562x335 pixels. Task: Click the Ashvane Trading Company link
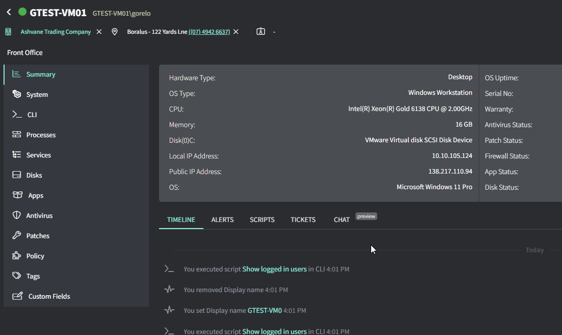pyautogui.click(x=56, y=32)
